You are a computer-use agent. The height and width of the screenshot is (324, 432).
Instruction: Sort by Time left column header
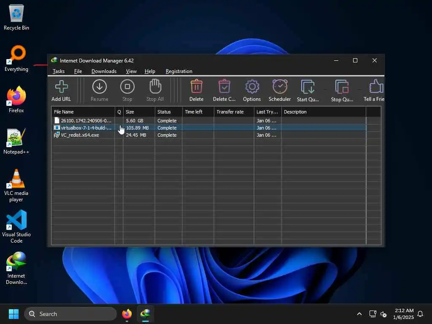tap(198, 112)
